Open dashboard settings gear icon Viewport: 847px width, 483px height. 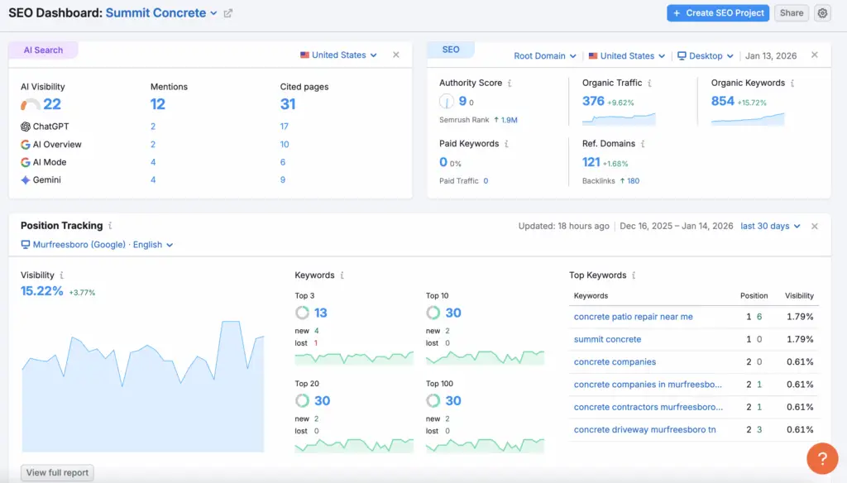[821, 13]
